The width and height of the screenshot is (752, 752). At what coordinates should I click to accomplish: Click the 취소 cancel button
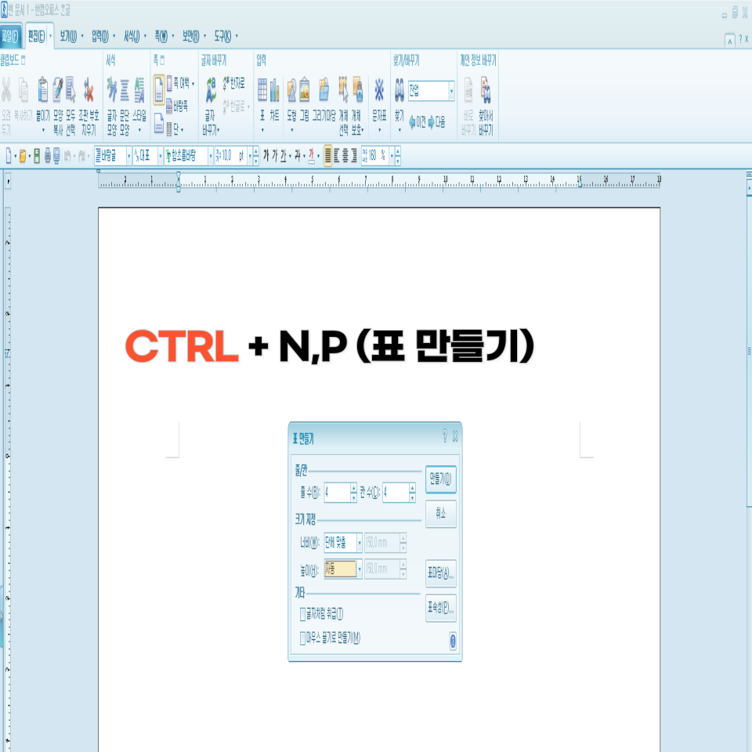440,514
